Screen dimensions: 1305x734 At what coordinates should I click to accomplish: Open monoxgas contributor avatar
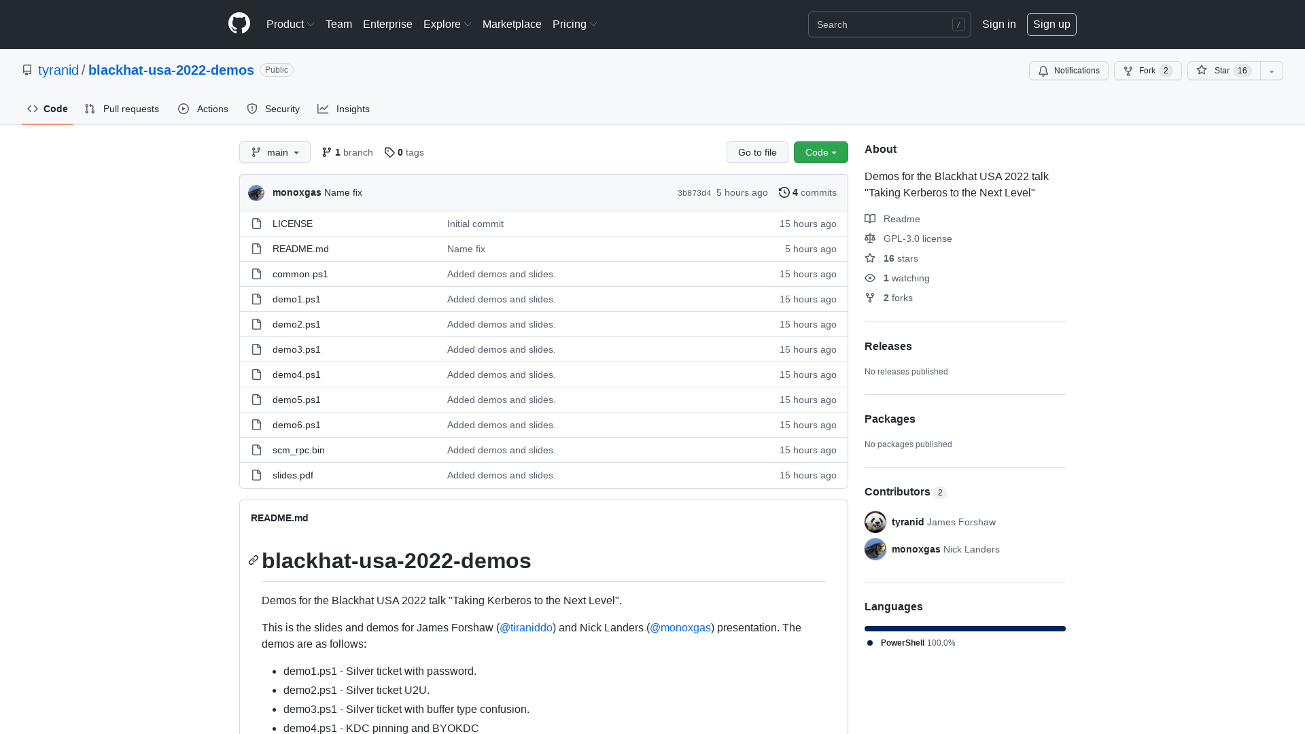(875, 549)
